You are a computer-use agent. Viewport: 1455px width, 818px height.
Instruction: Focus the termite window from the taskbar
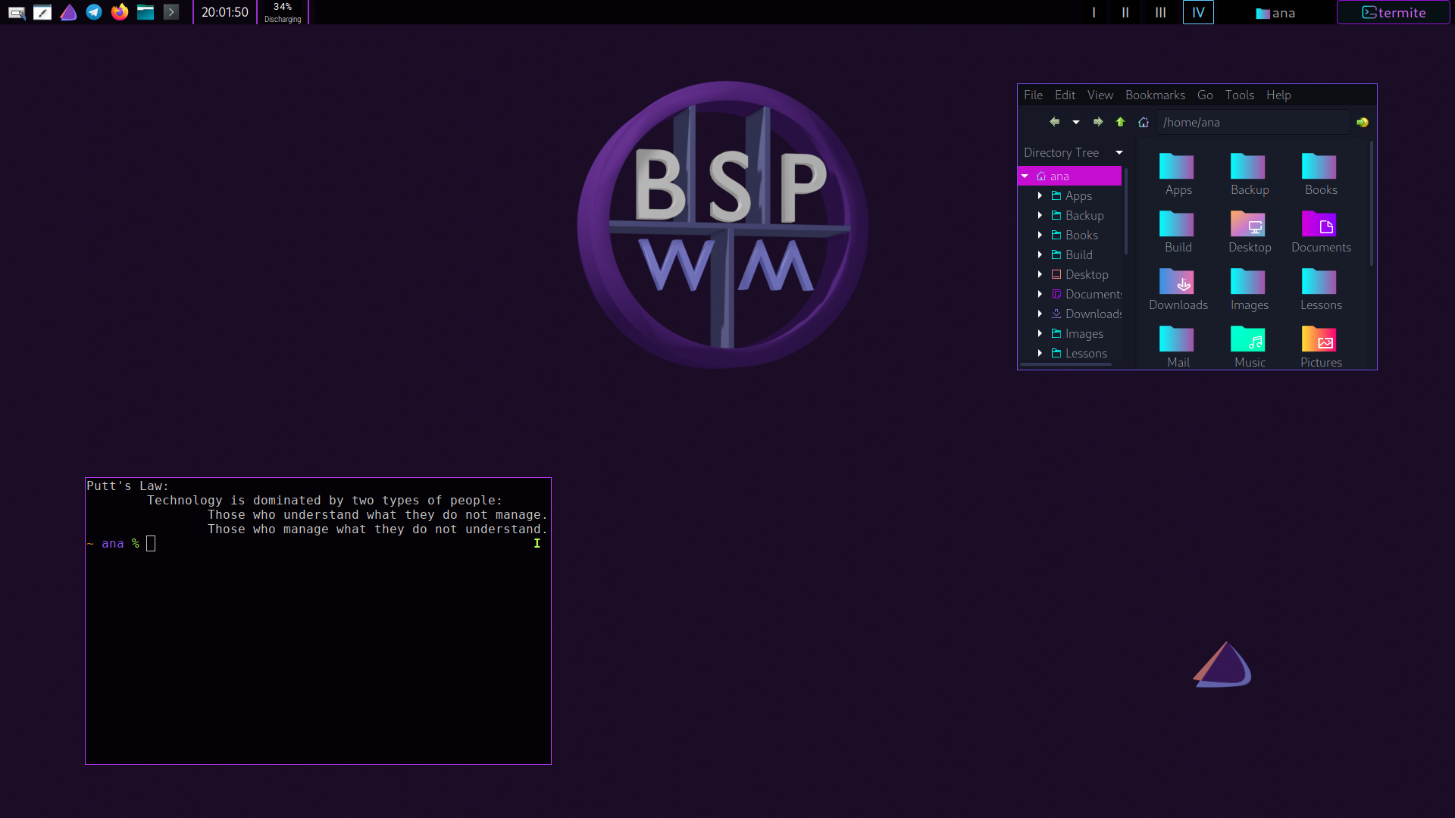[1394, 12]
